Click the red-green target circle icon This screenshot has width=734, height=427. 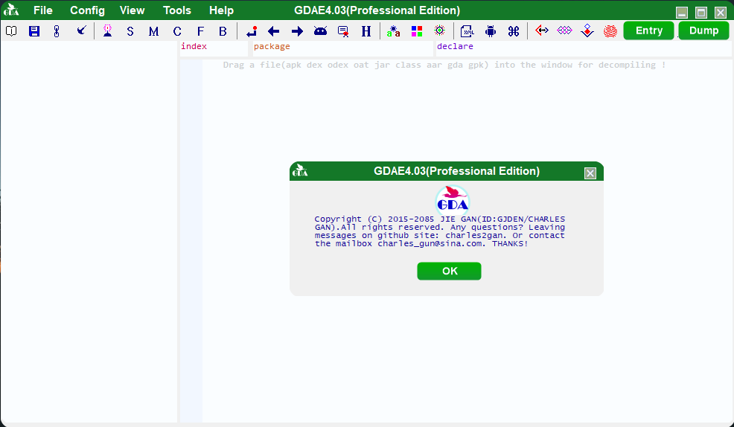pyautogui.click(x=439, y=30)
